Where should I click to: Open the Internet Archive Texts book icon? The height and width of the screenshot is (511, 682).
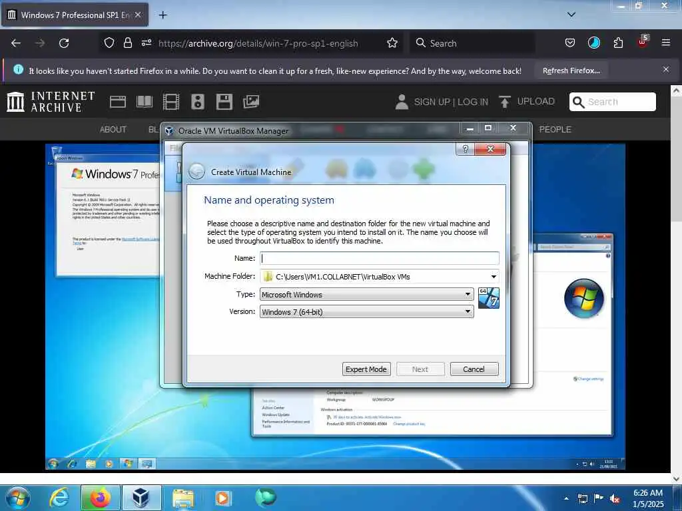145,102
